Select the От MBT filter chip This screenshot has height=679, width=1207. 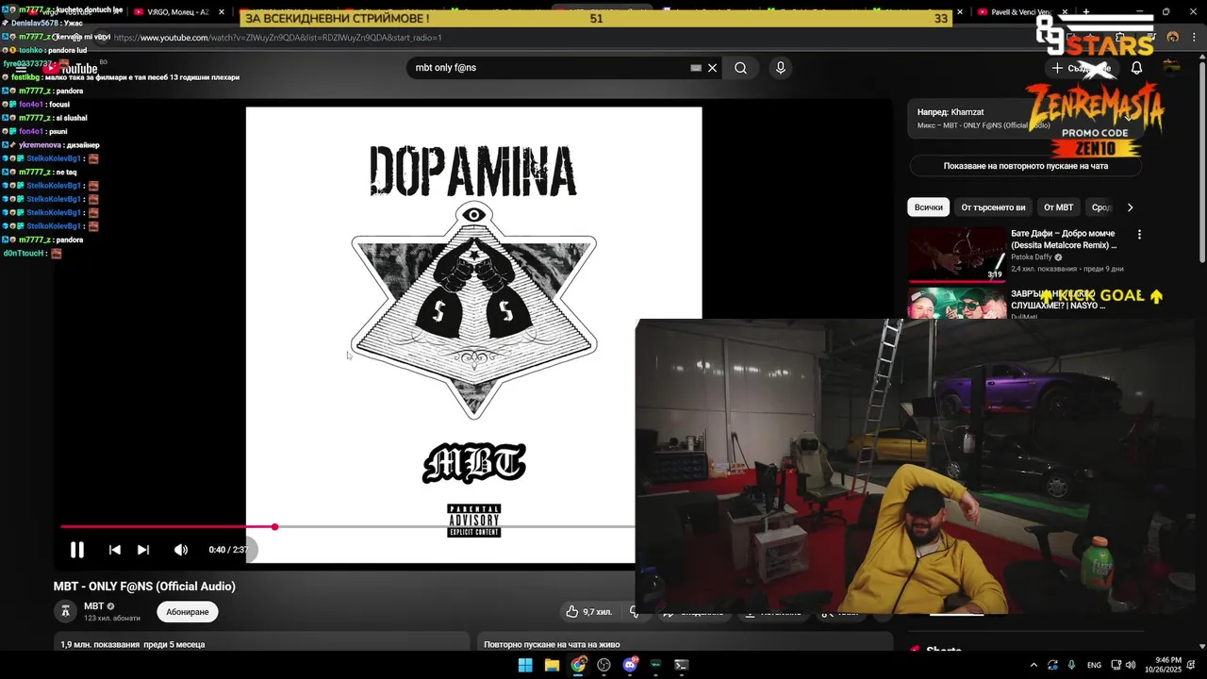[1058, 207]
